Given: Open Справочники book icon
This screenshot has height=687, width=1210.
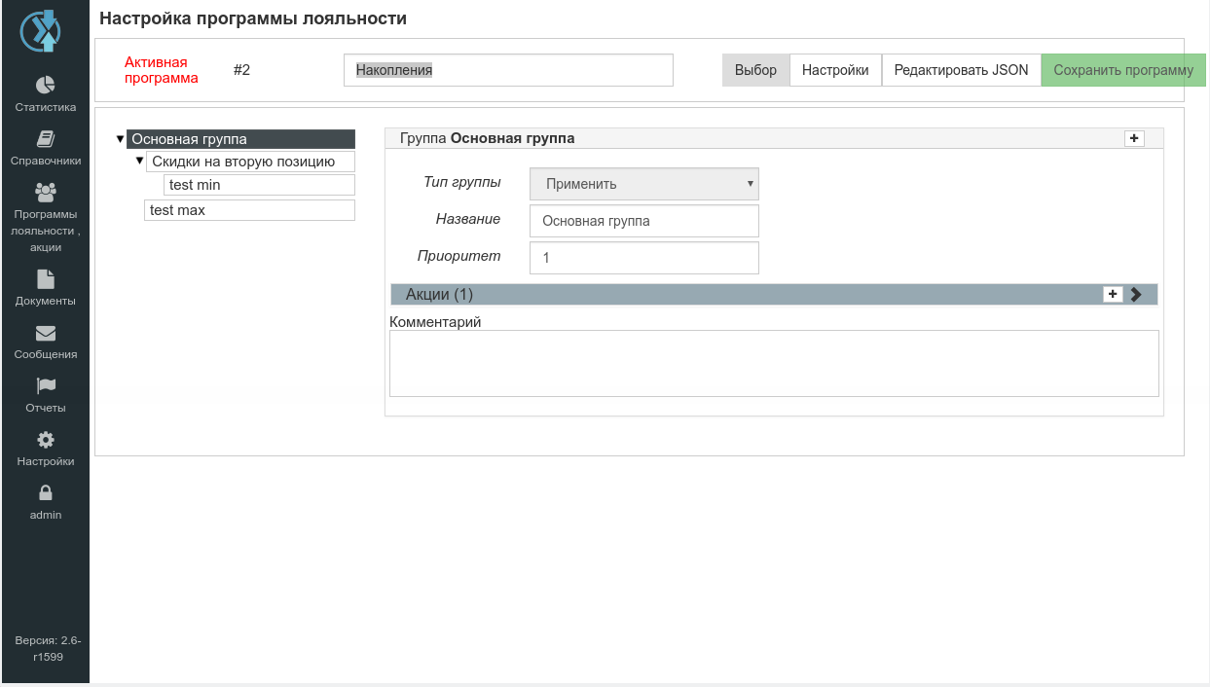Looking at the screenshot, I should [x=46, y=138].
